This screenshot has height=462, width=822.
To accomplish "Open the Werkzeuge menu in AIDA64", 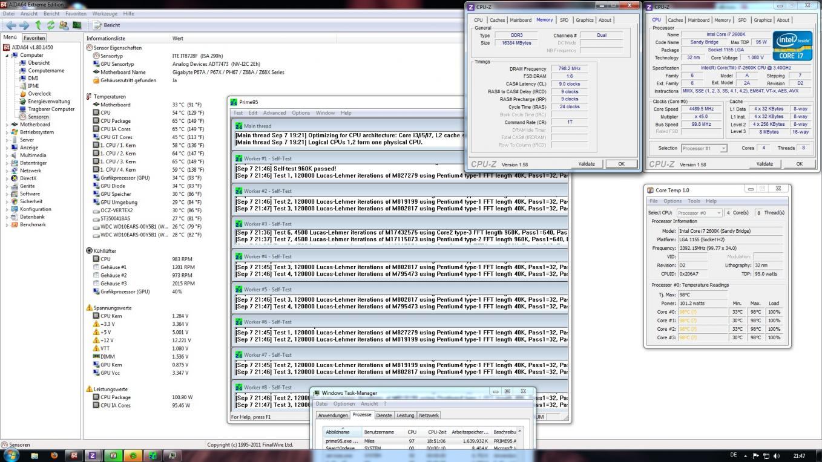I will point(105,13).
